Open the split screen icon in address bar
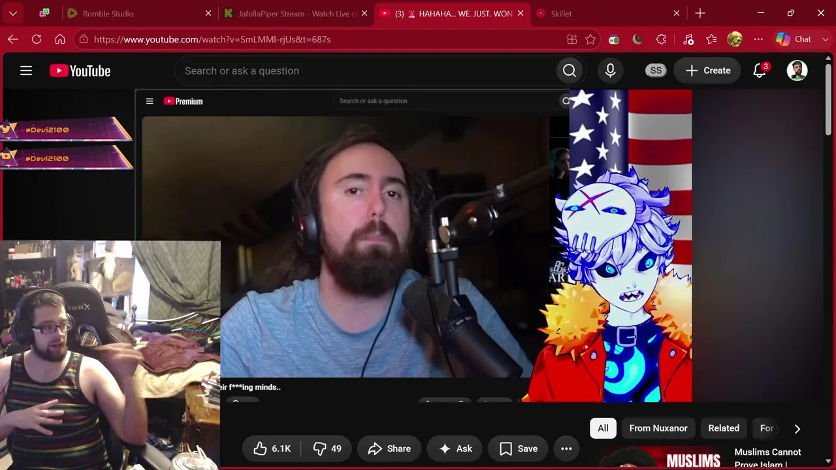 (572, 39)
